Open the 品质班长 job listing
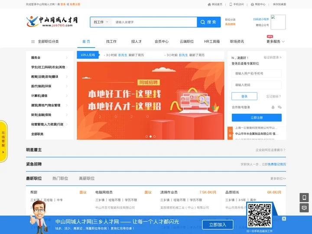The width and height of the screenshot is (312, 234). pyautogui.click(x=232, y=192)
